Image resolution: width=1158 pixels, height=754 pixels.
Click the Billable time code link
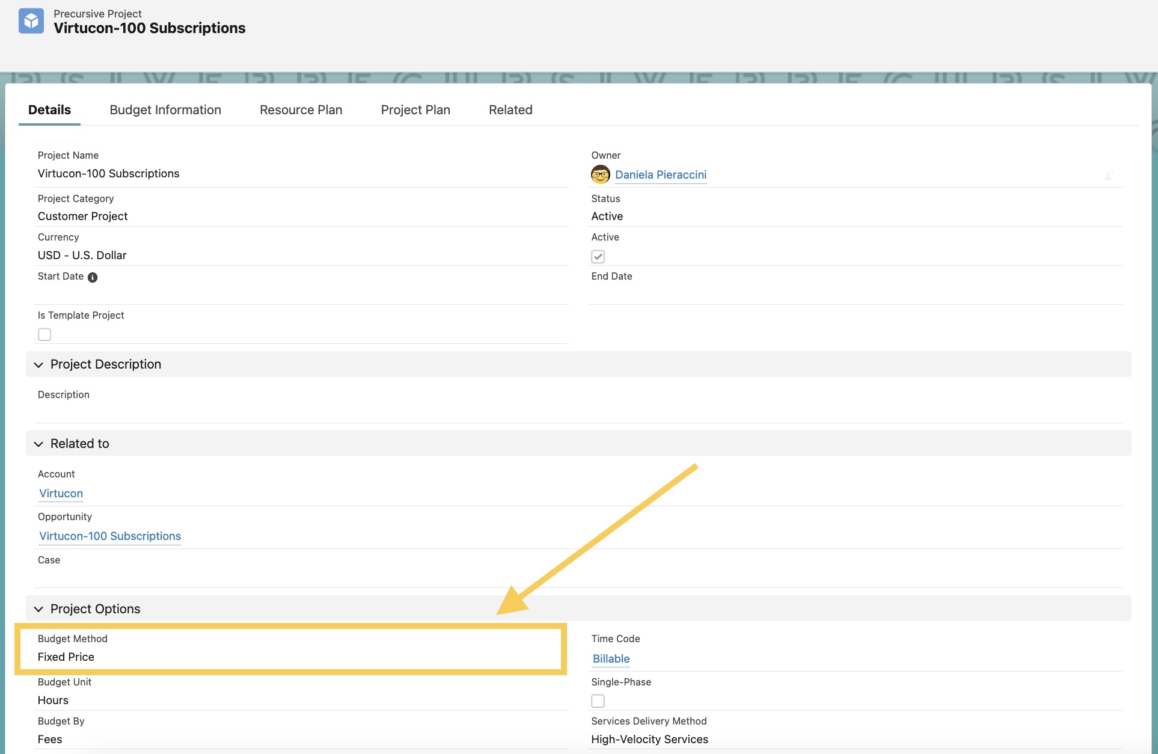click(x=611, y=659)
